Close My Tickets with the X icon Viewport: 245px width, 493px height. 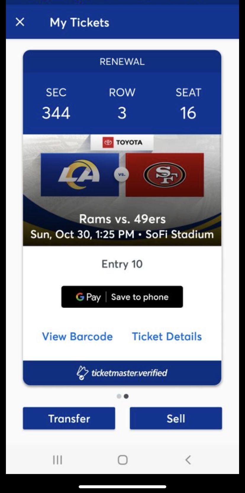(20, 22)
